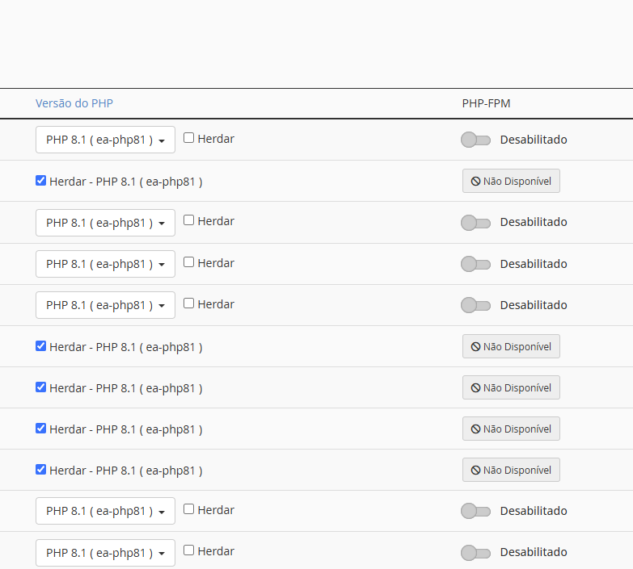Screen dimensions: 633x569
Task: Uncheck the bottommost checked Herdar - PHP 8.1 checkbox
Action: 40,469
